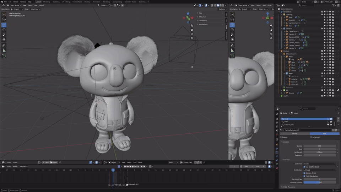341x192 pixels.
Task: Toggle camera view icon in left viewport
Action: click(x=192, y=34)
